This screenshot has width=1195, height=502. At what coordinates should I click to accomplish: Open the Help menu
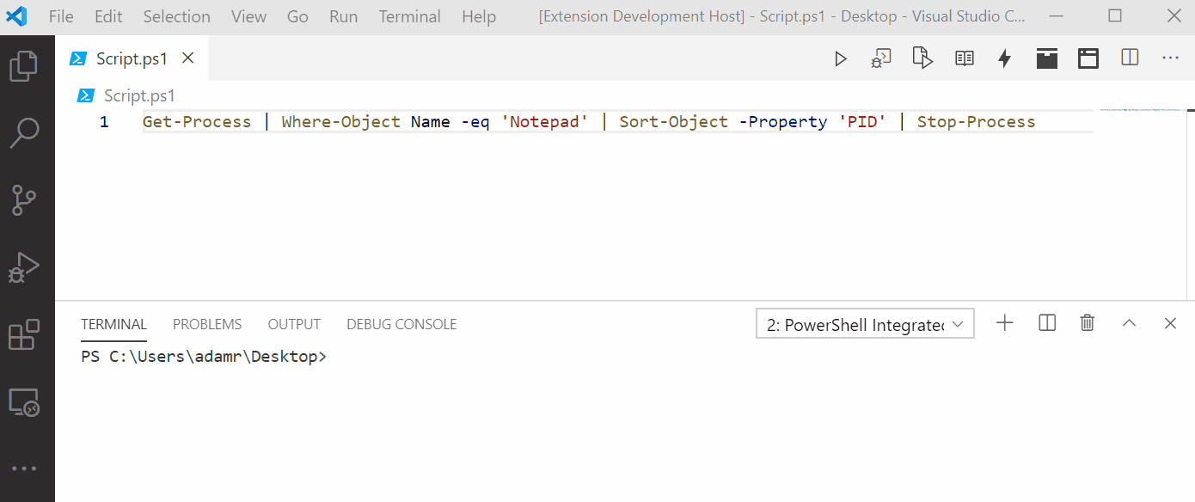478,16
